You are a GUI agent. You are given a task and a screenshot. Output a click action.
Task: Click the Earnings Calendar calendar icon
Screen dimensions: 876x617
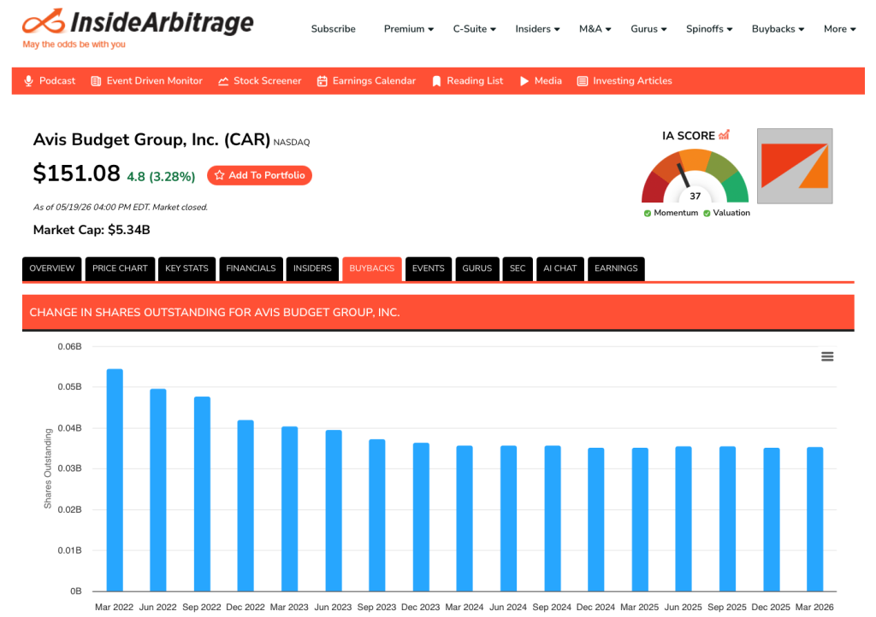pos(323,81)
